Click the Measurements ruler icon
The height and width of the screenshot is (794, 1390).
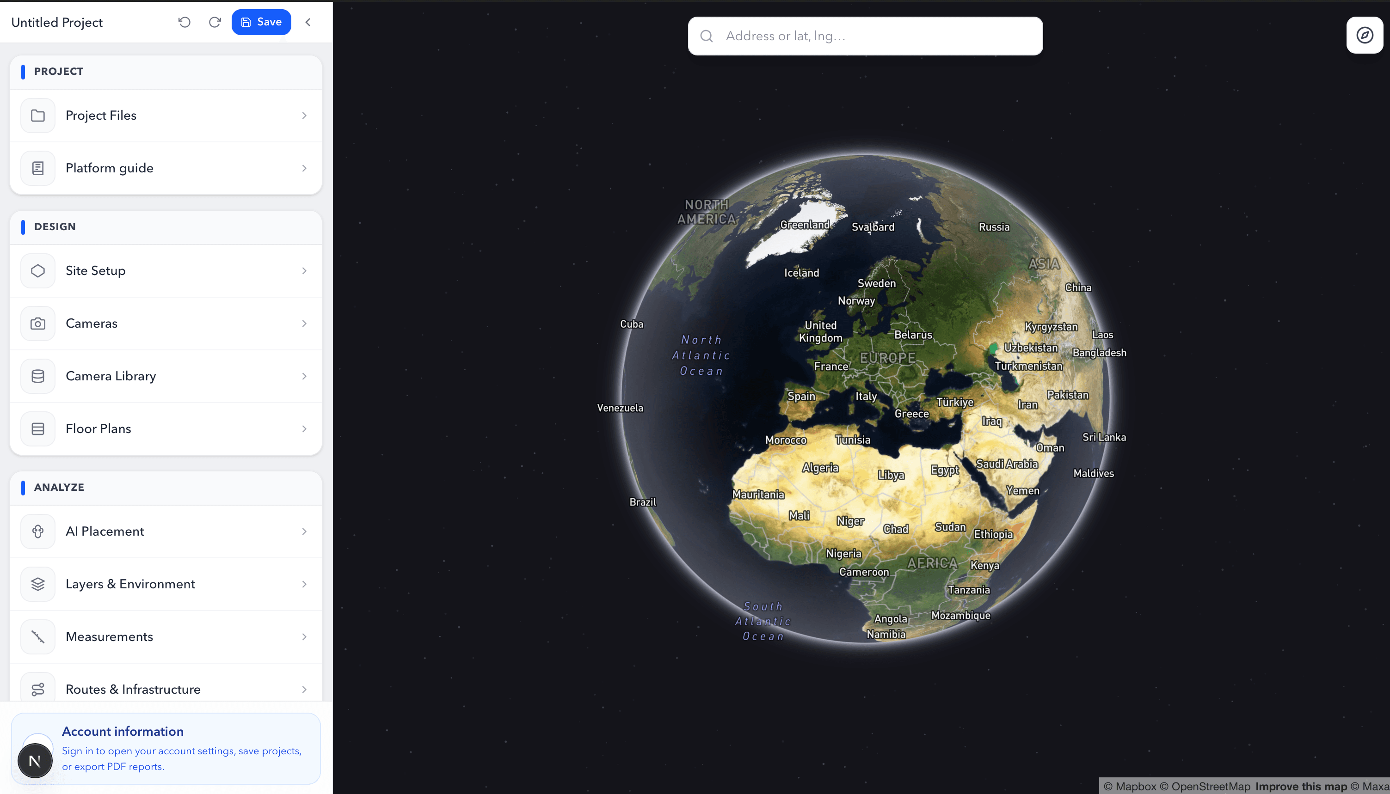pos(37,636)
